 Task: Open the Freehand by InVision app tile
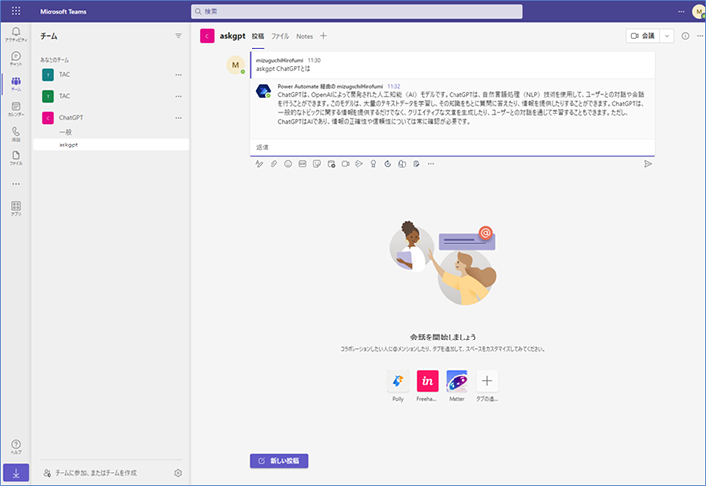tap(428, 381)
